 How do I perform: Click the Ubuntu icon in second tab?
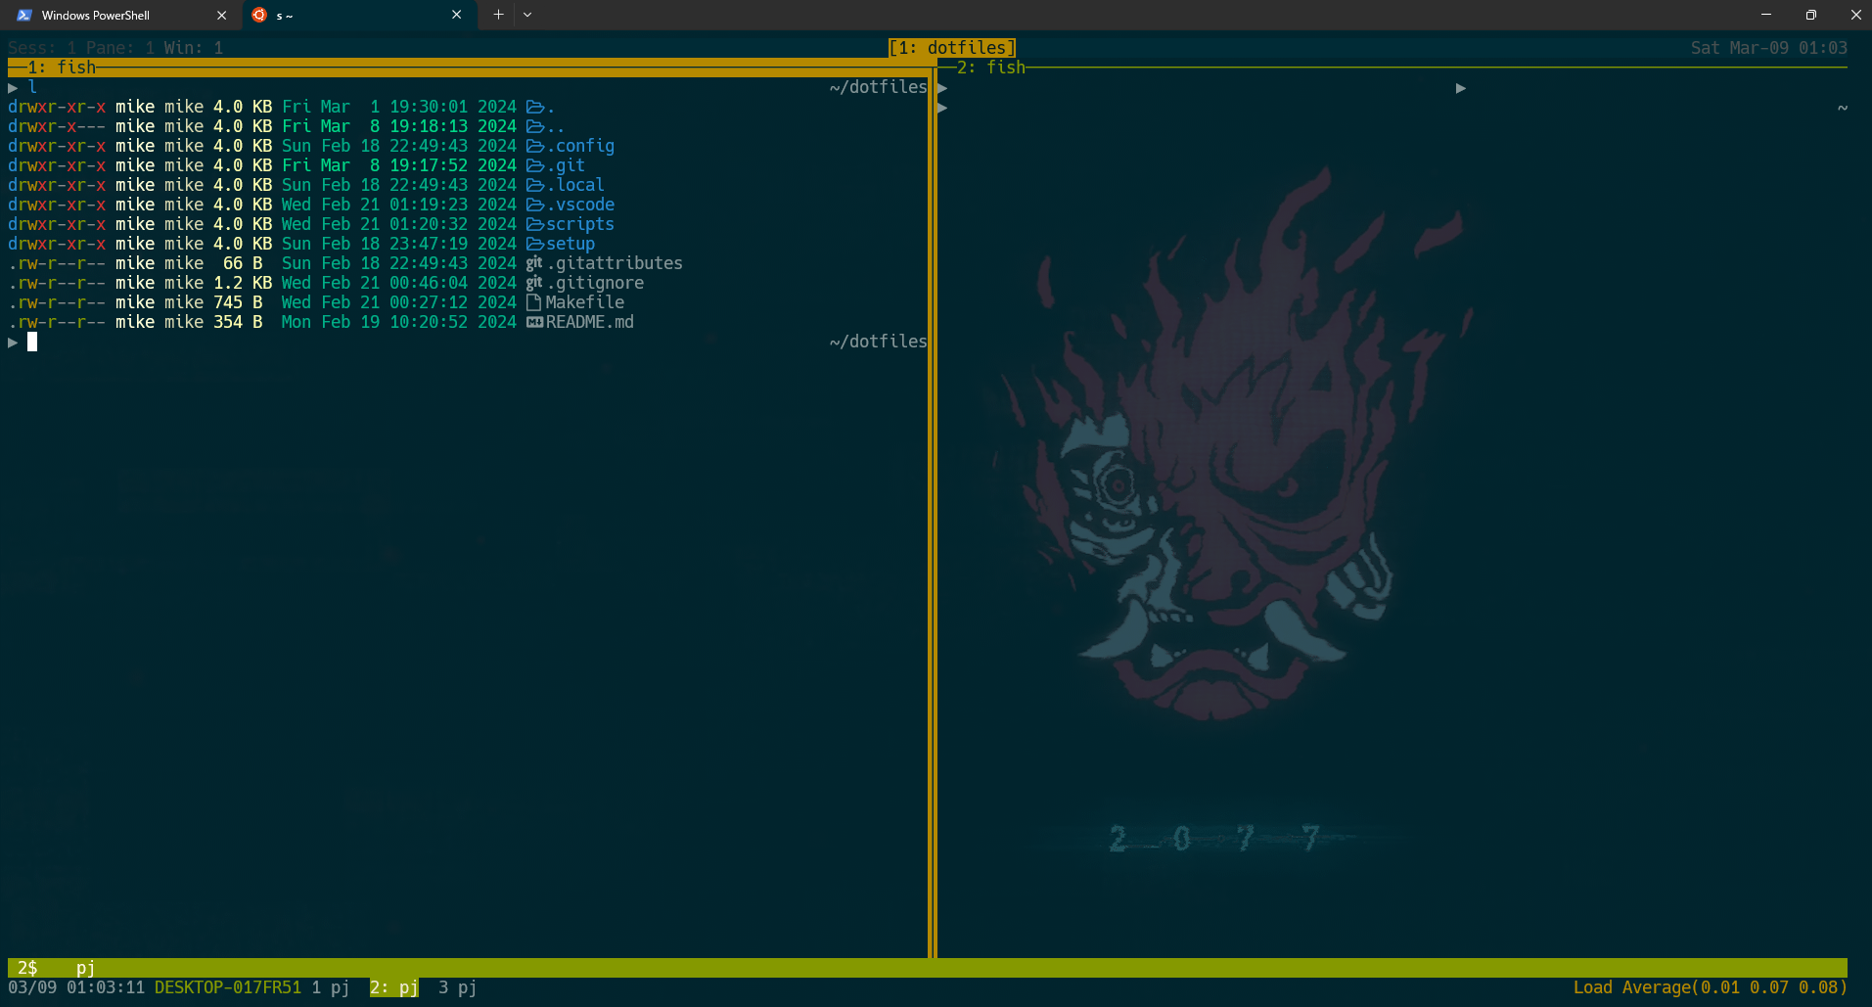(x=259, y=15)
